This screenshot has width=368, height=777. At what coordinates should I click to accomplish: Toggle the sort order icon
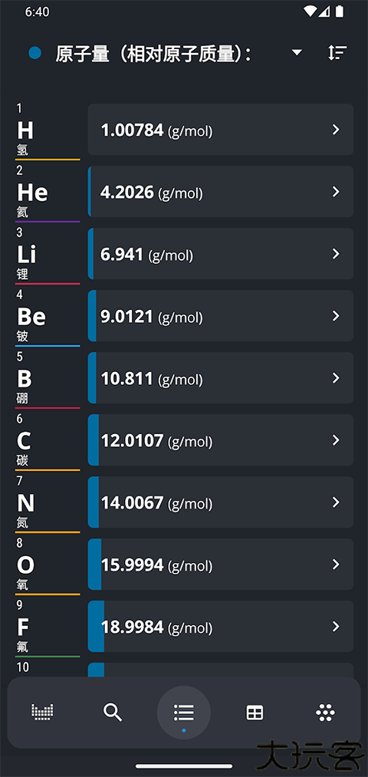pos(337,52)
